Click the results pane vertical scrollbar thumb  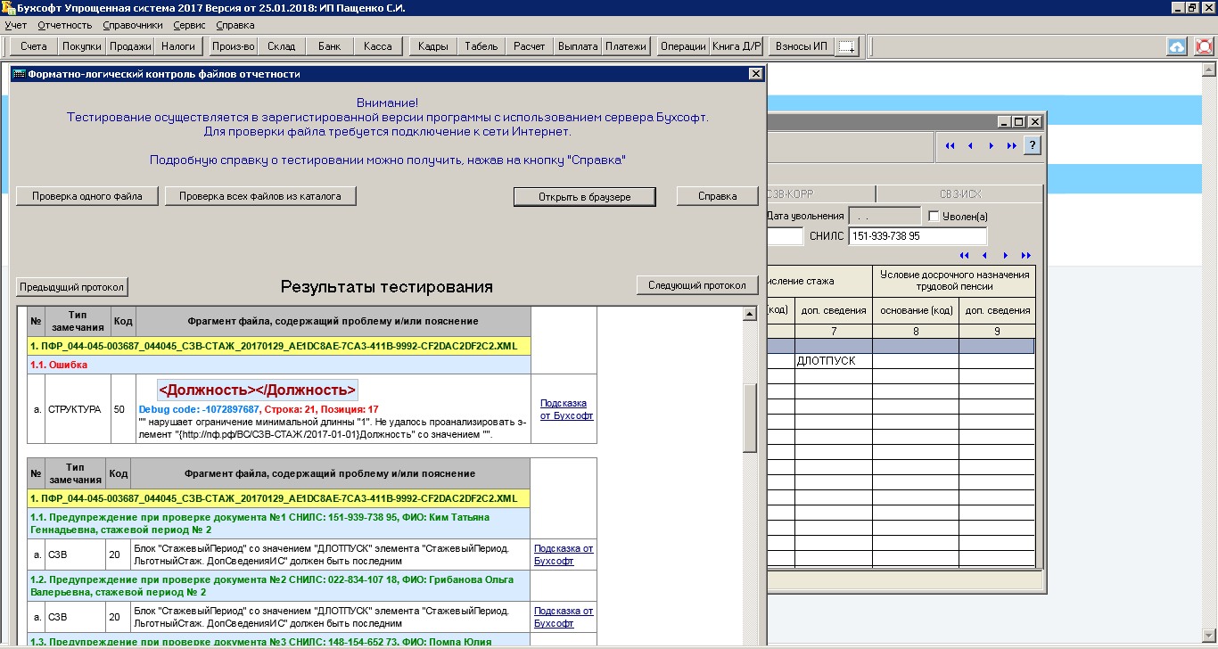pyautogui.click(x=749, y=419)
